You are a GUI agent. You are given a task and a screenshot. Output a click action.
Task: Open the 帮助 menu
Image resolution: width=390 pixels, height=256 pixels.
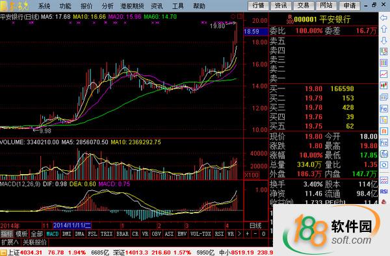[200, 6]
